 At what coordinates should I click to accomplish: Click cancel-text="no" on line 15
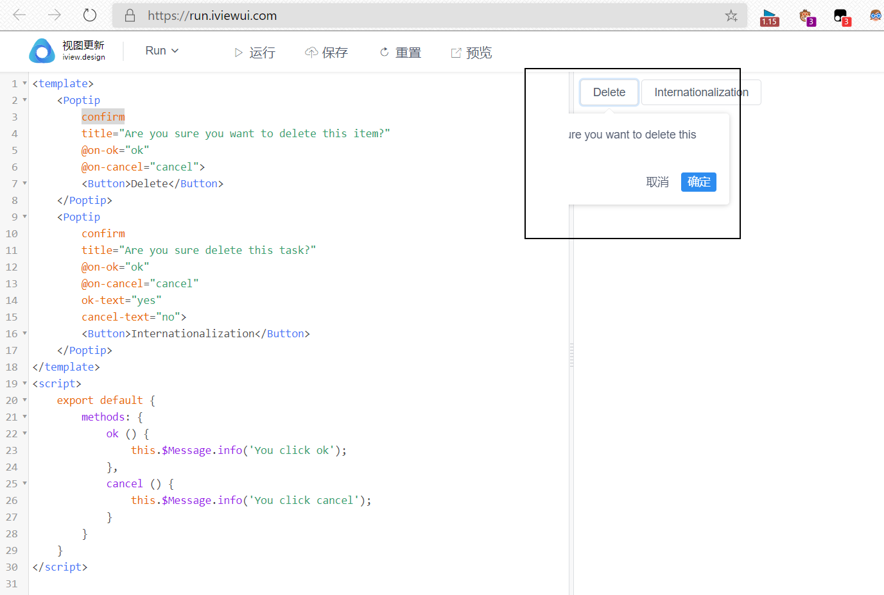131,317
